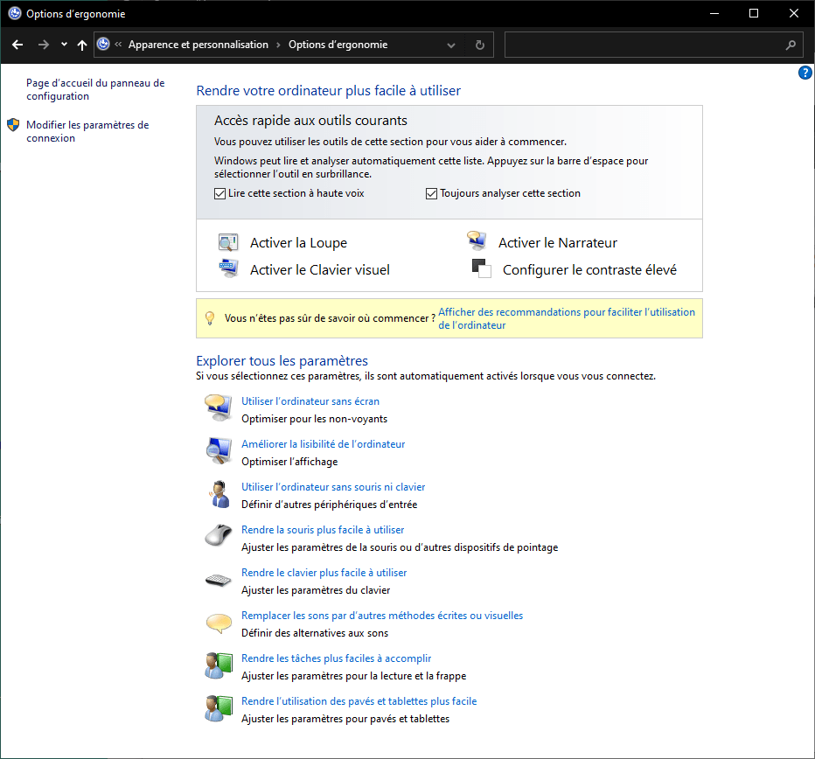Open Rendre la souris plus facile à utiliser
815x759 pixels.
point(323,530)
